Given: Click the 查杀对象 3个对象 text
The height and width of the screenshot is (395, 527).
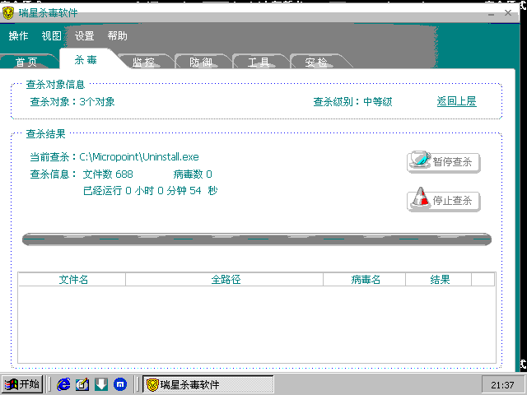Looking at the screenshot, I should click(x=72, y=101).
